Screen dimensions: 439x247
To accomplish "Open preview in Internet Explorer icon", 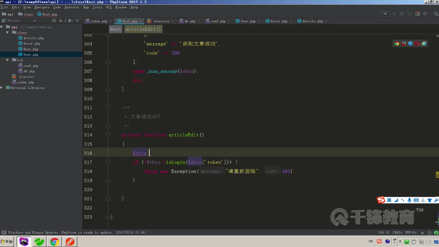I will pyautogui.click(x=424, y=44).
